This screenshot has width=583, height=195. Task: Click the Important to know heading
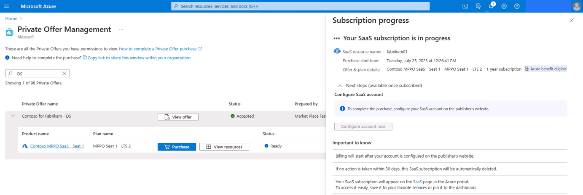coord(352,143)
